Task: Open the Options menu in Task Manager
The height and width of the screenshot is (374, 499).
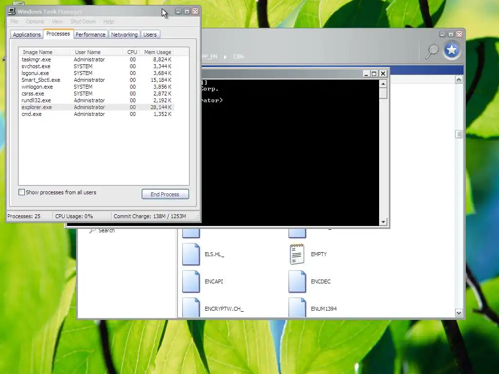Action: click(35, 21)
